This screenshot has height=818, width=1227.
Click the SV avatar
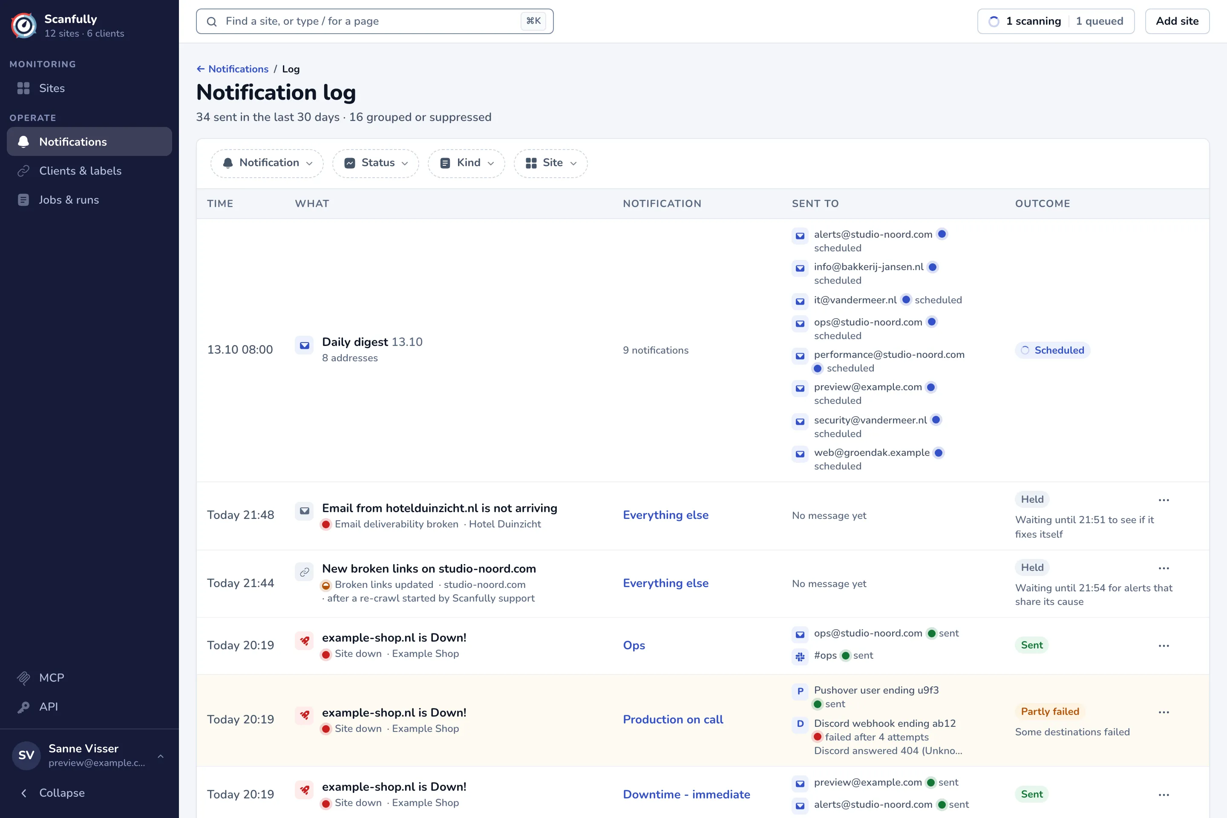26,755
